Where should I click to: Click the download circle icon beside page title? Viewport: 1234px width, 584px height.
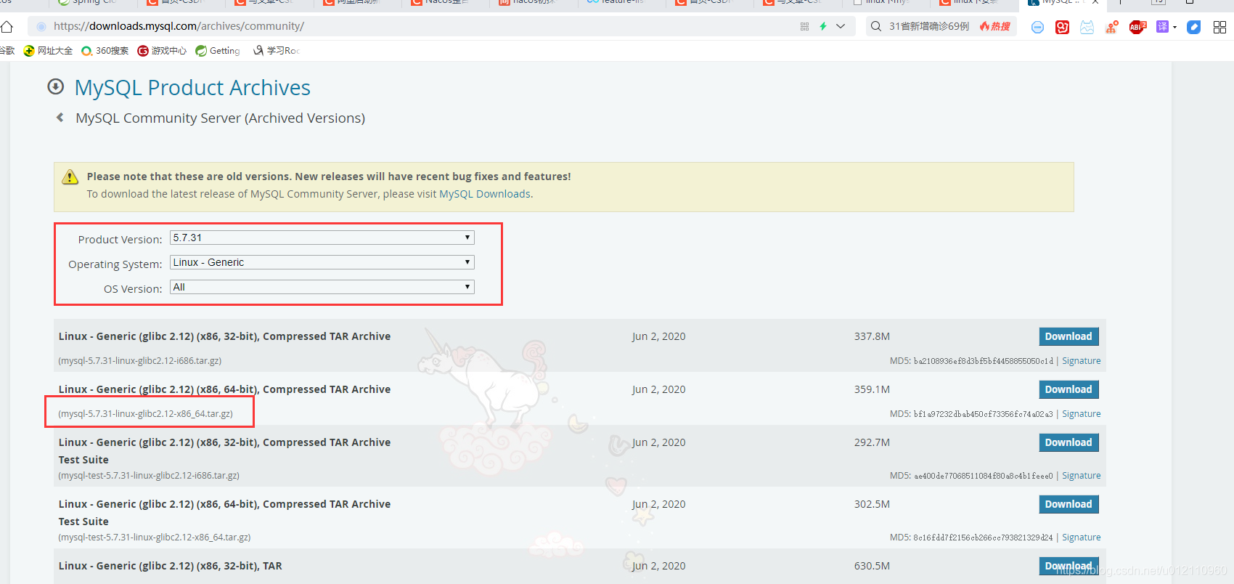pos(55,86)
